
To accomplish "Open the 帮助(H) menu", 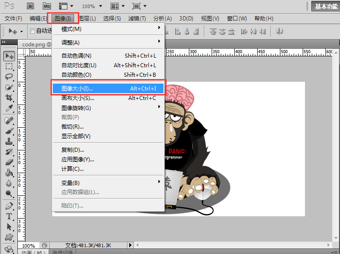I will 264,19.
